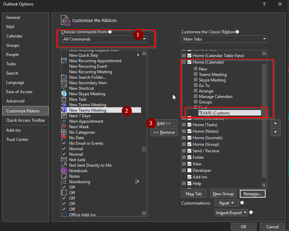The width and height of the screenshot is (289, 231).
Task: Click the info icon beside Choose commands from
Action: 110,32
